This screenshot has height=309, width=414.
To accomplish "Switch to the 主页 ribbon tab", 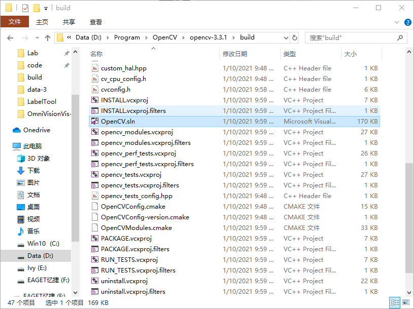I will (42, 22).
